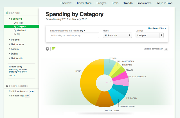This screenshot has width=180, height=118.
Task: Click the Graphs bar chart icon
Action: (x=7, y=13)
